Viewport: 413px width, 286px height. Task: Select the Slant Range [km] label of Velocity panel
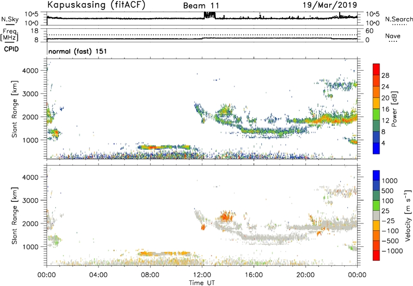coord(14,216)
